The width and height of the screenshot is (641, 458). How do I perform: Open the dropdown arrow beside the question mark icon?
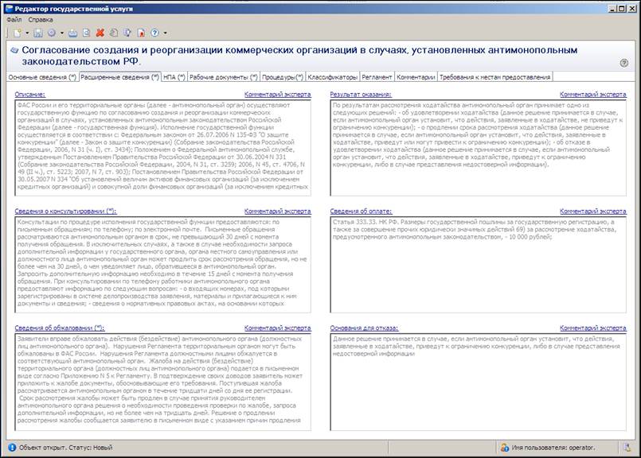165,33
